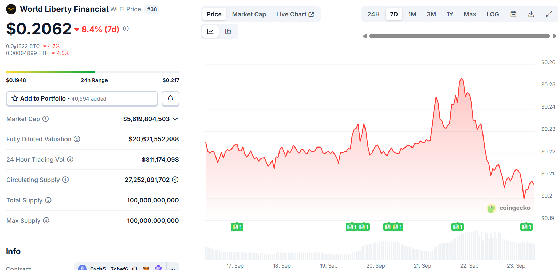The width and height of the screenshot is (558, 270).
Task: Select the Max time range
Action: 470,14
